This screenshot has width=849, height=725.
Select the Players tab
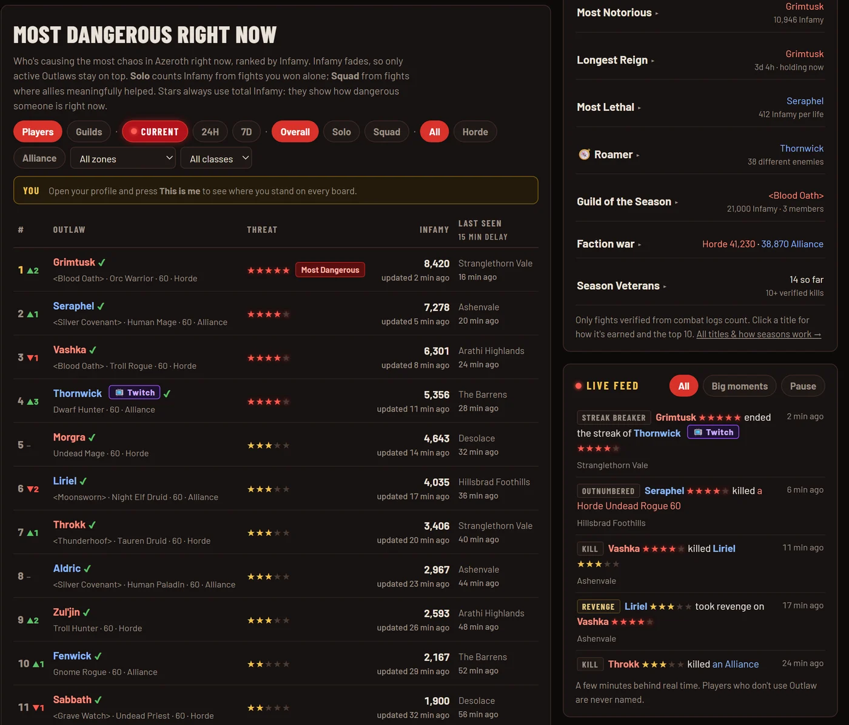click(38, 132)
